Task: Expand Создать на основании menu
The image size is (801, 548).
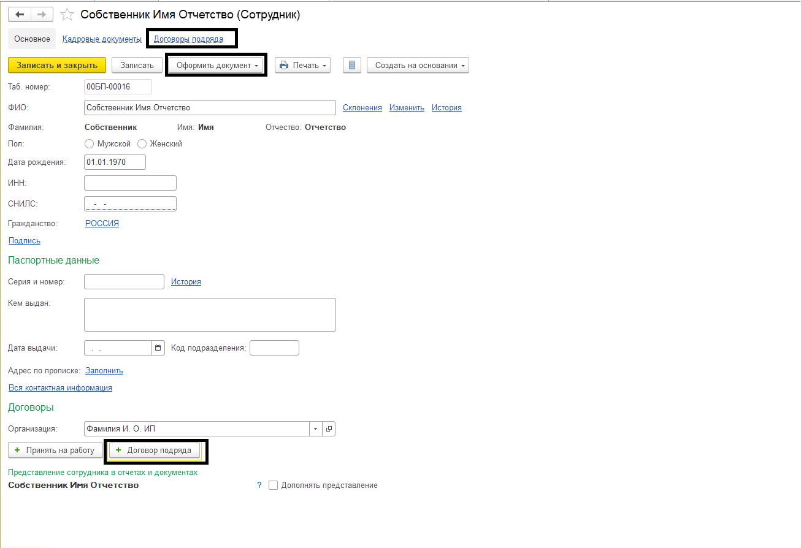Action: point(418,65)
